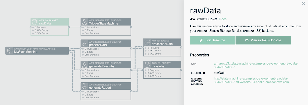This screenshot has width=308, height=105.
Task: Click generateReport's 0ms Duration metric
Action: (92, 98)
